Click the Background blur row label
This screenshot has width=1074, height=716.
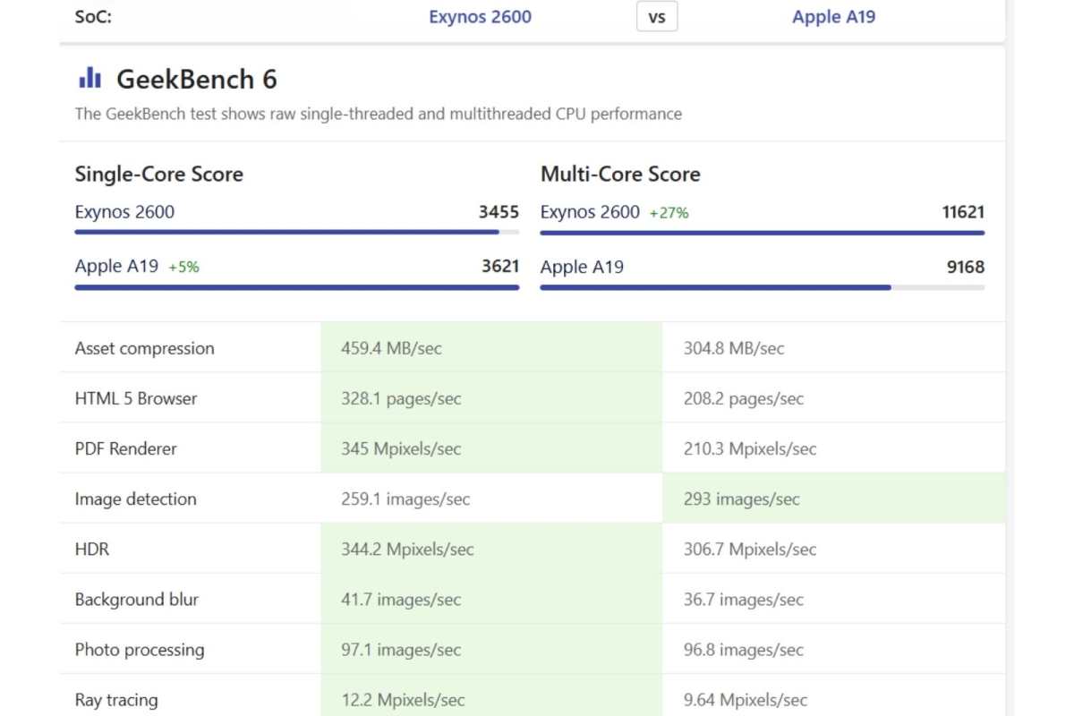pos(137,599)
